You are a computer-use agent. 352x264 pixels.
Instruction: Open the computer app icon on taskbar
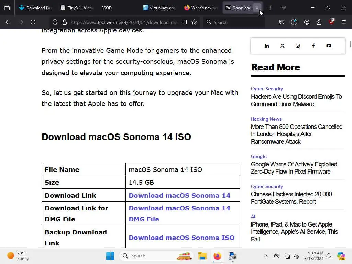(x=233, y=256)
